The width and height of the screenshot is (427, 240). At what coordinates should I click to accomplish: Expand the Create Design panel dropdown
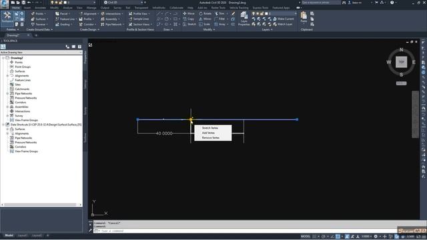coord(89,29)
